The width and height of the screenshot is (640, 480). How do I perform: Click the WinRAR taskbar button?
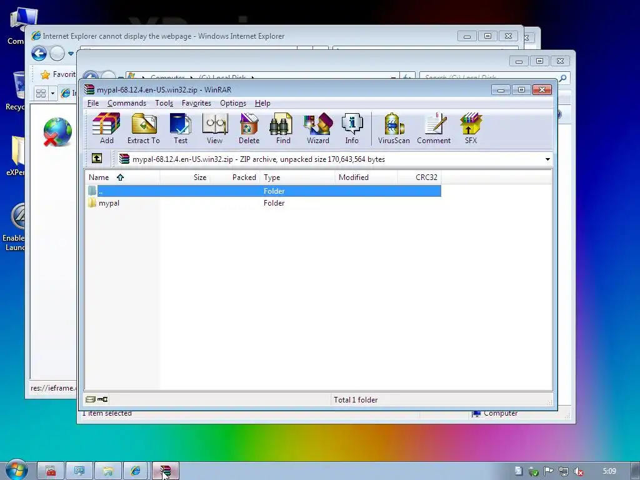point(165,471)
